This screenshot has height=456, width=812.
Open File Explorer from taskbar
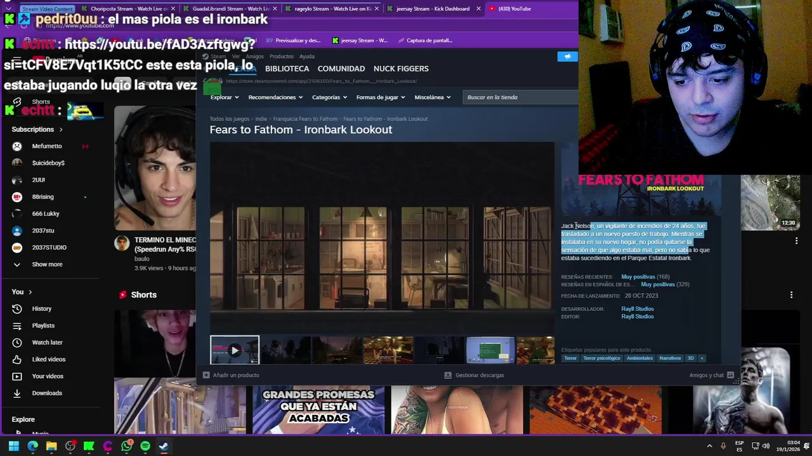click(51, 446)
